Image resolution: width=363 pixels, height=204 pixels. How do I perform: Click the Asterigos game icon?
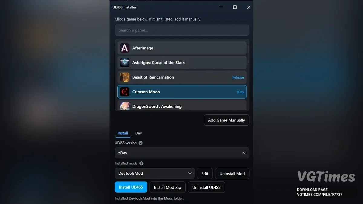pyautogui.click(x=125, y=63)
